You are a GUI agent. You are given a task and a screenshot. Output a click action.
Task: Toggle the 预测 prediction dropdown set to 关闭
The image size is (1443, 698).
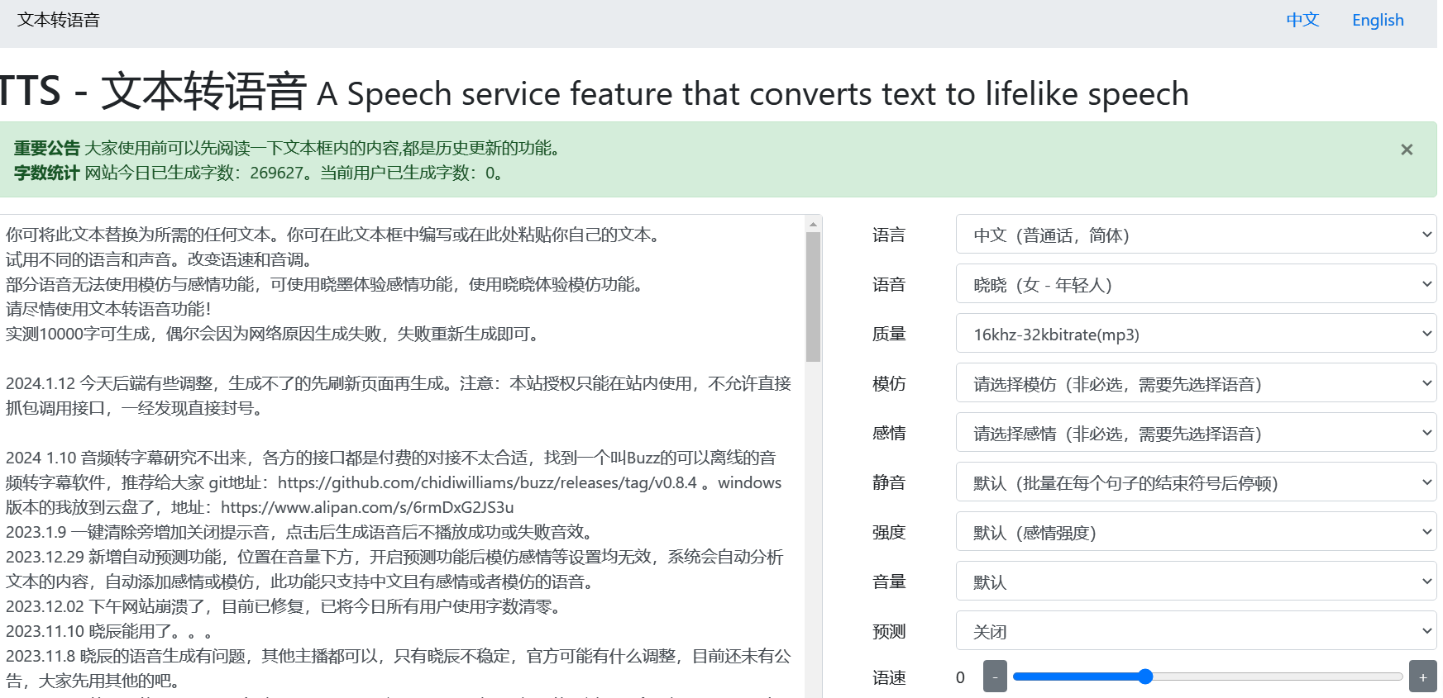pos(1195,631)
